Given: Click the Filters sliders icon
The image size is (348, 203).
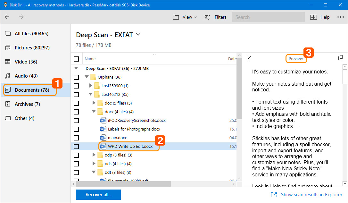Looking at the screenshot, I should (208, 17).
